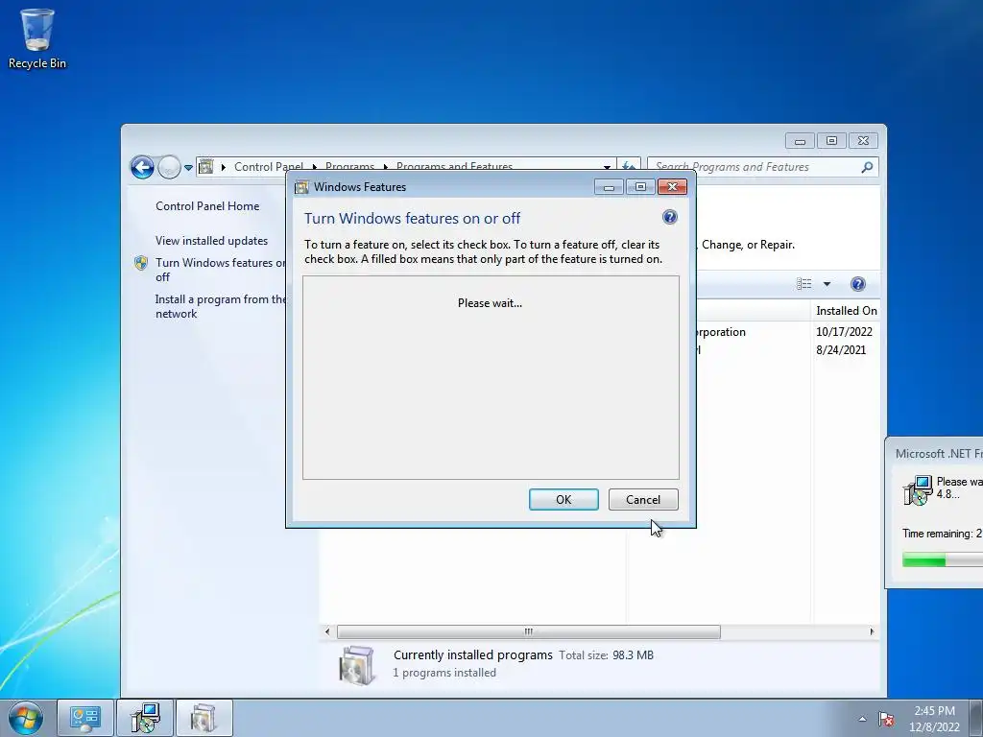Open Control Panel Home link
983x737 pixels.
207,206
